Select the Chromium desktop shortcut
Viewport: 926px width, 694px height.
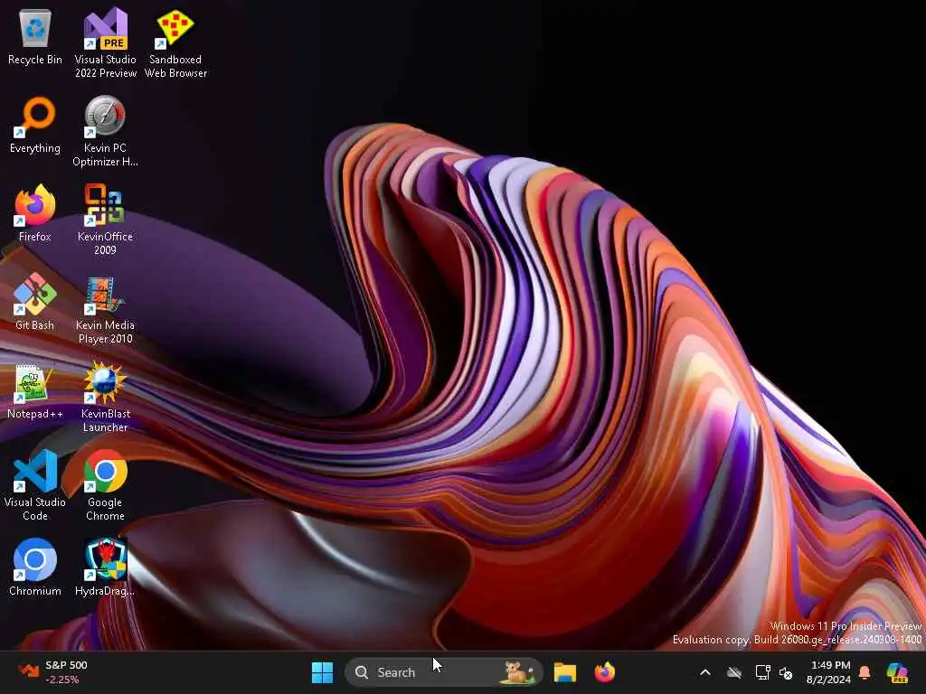(35, 567)
